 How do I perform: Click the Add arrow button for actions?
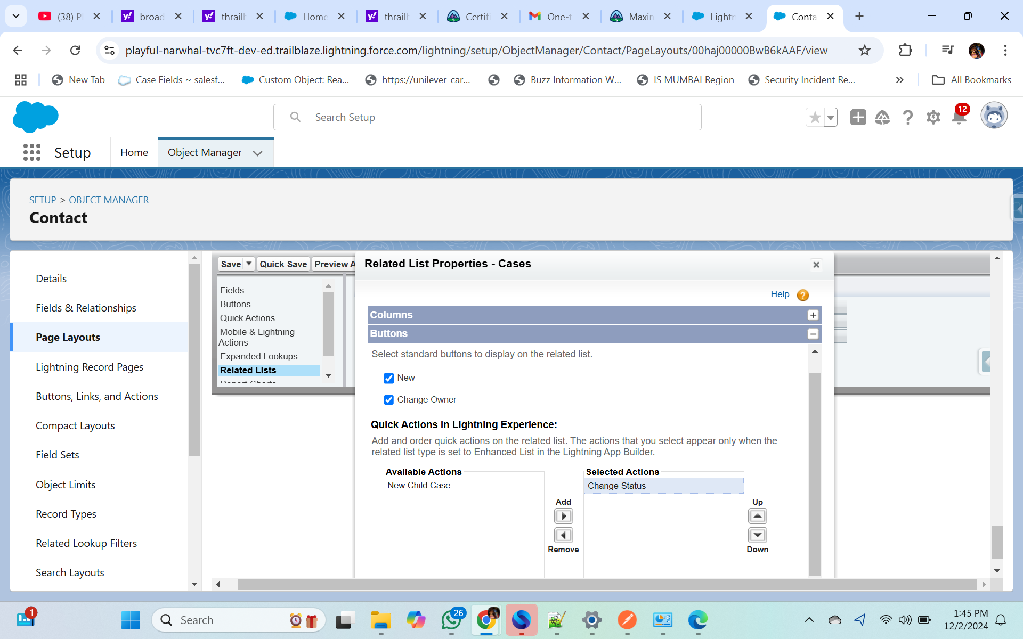click(x=563, y=516)
